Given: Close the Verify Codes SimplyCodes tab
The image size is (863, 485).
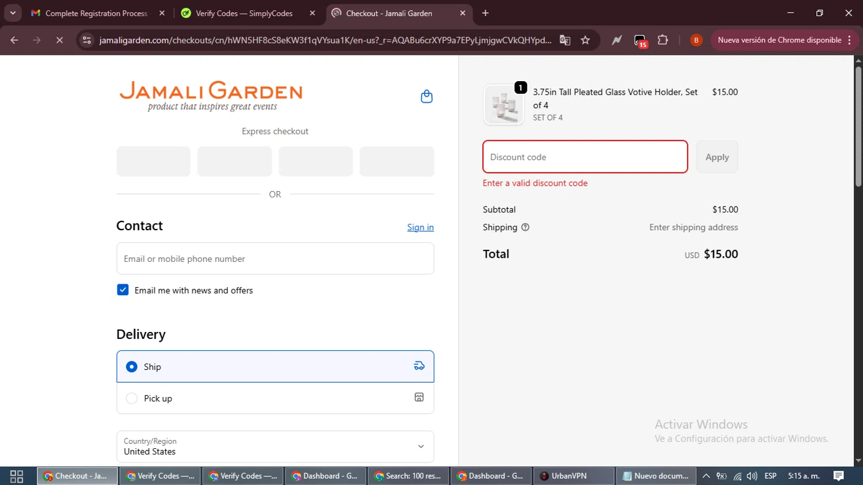Looking at the screenshot, I should pyautogui.click(x=312, y=13).
